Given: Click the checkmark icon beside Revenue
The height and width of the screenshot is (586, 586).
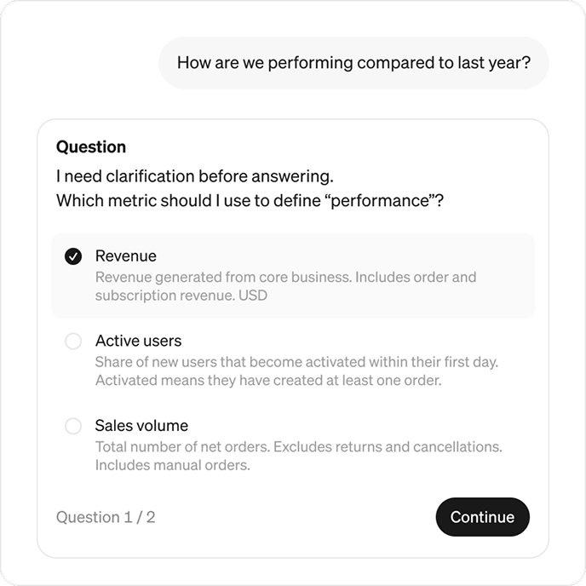Looking at the screenshot, I should click(74, 256).
